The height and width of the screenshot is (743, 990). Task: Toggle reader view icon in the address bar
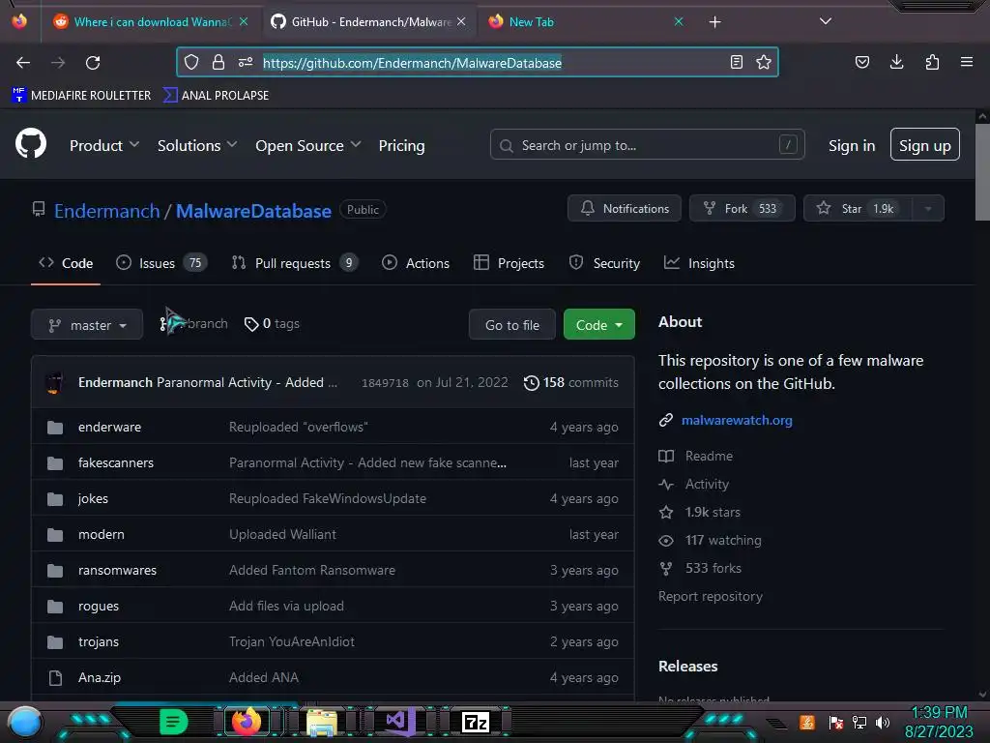click(736, 62)
